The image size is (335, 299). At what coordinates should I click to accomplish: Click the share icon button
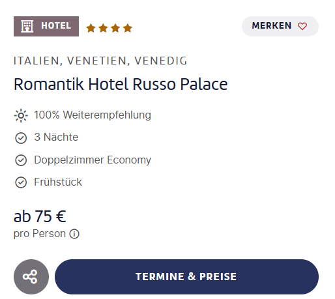pyautogui.click(x=31, y=277)
